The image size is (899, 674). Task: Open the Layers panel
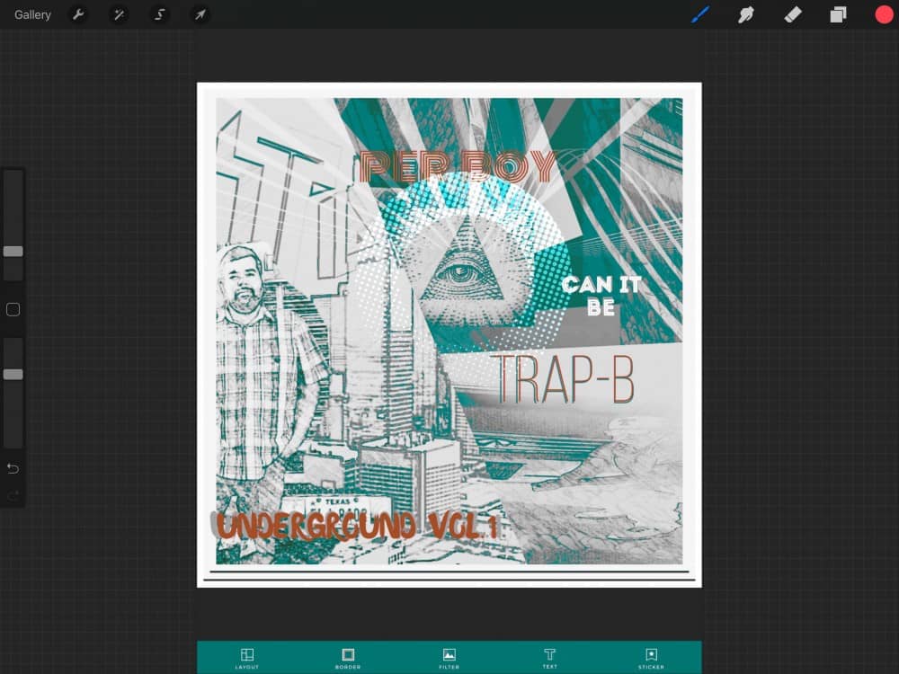pos(838,14)
